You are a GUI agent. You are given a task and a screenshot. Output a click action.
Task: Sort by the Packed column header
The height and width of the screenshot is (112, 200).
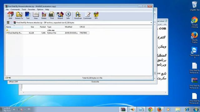(x=40, y=27)
